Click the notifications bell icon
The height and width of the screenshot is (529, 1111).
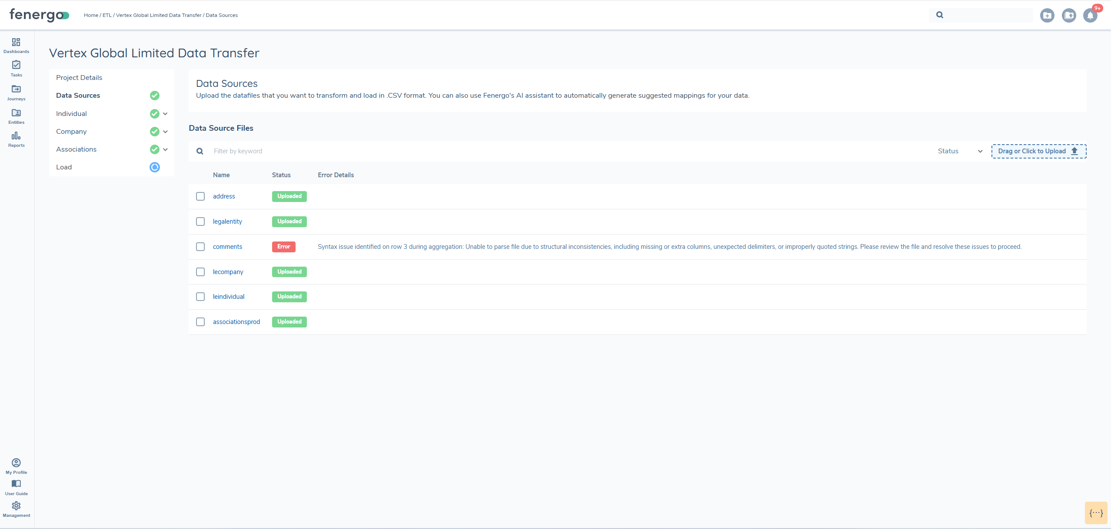pos(1090,16)
